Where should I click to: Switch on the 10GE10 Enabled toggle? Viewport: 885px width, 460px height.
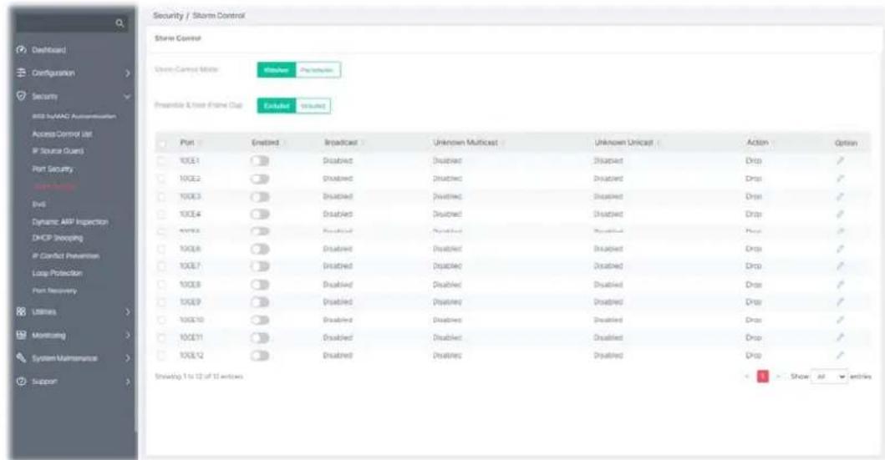(x=260, y=320)
